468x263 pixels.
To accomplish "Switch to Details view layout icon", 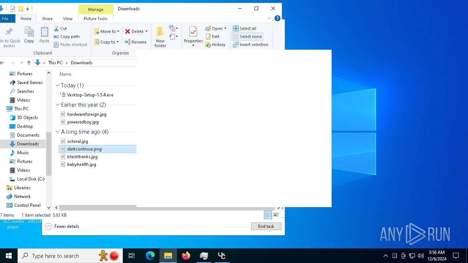I will 268,215.
